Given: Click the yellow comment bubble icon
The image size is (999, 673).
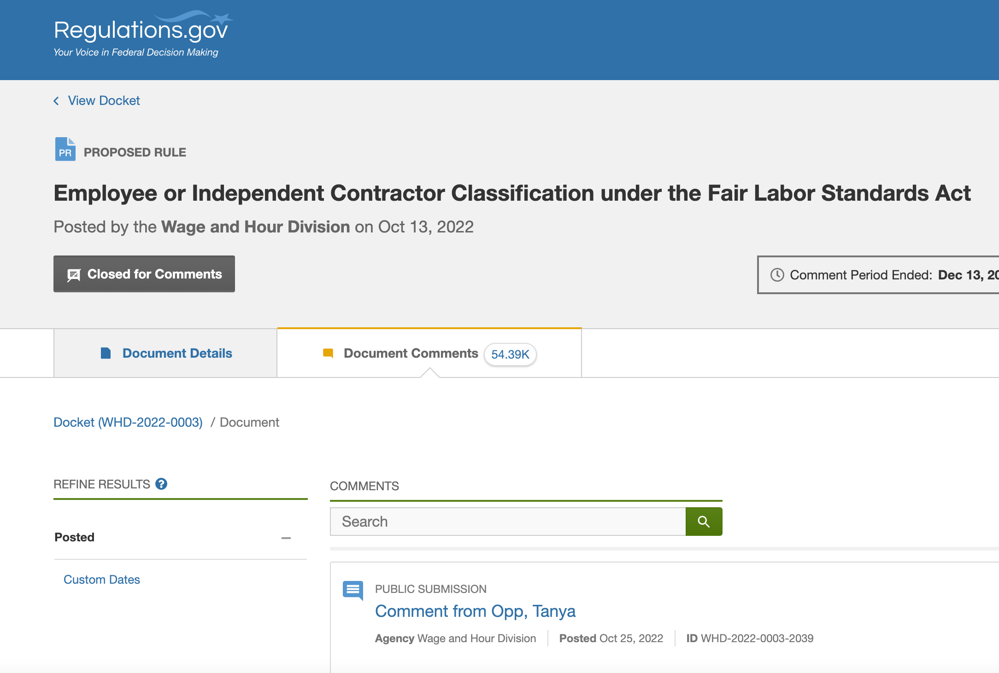Looking at the screenshot, I should click(x=328, y=353).
